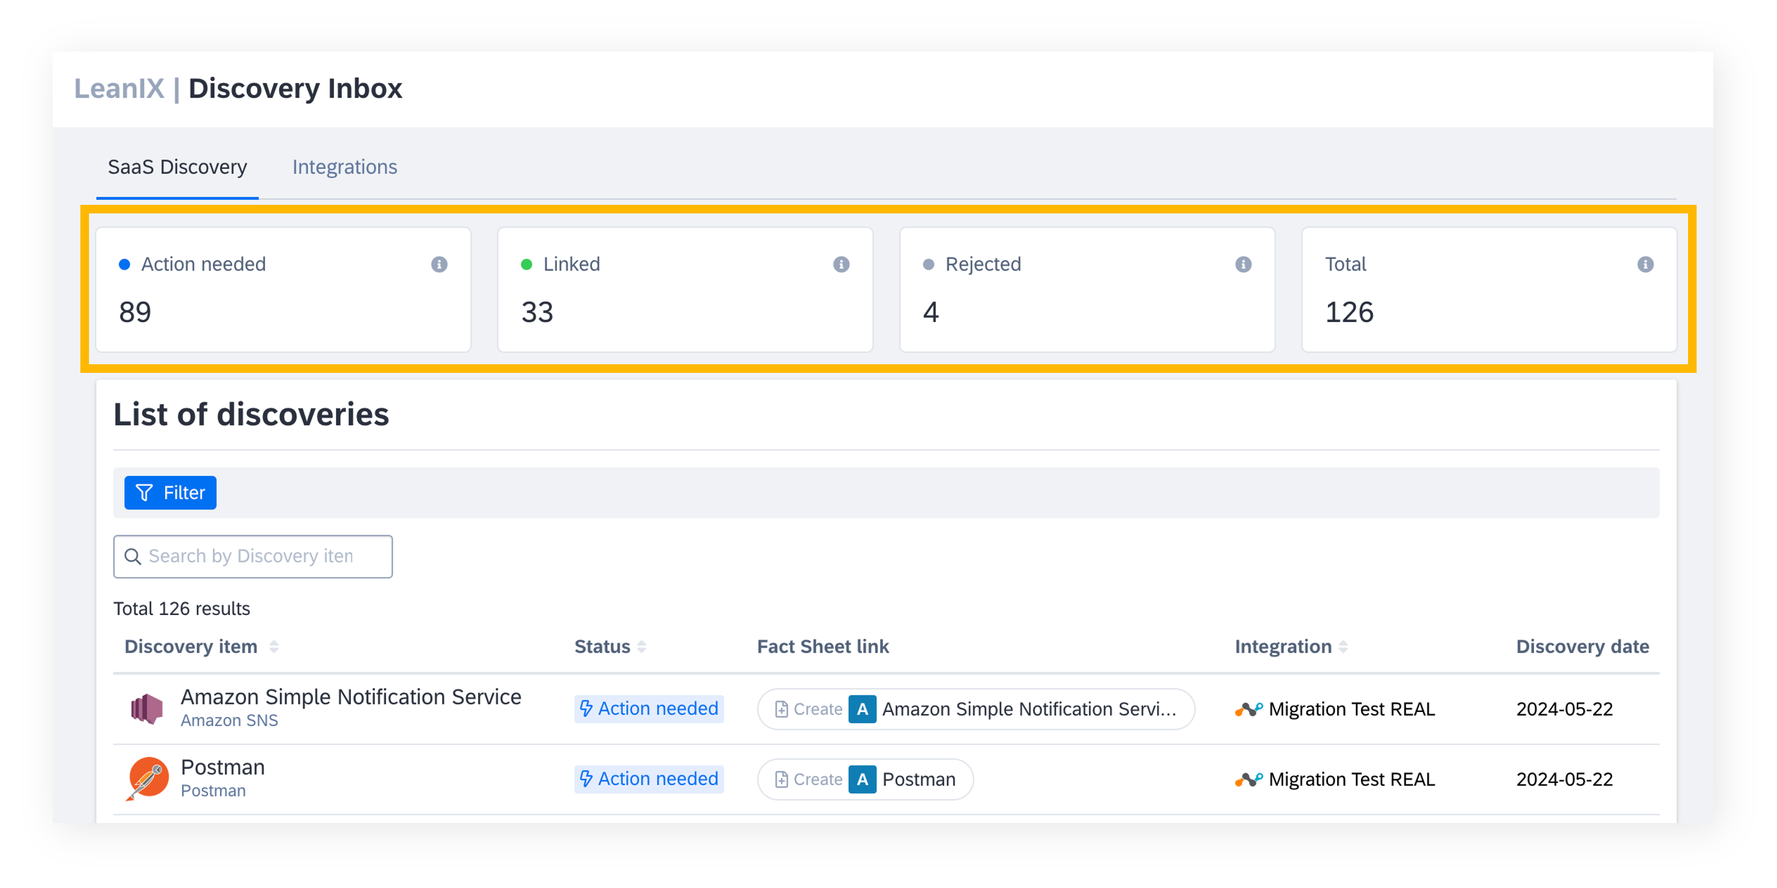The height and width of the screenshot is (888, 1777).
Task: Click the Linked summary card
Action: tap(685, 289)
